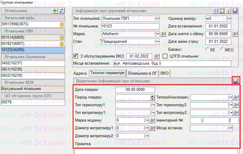
Task: Click edit icon beside Теплообчислювач field
Action: pyautogui.click(x=235, y=97)
